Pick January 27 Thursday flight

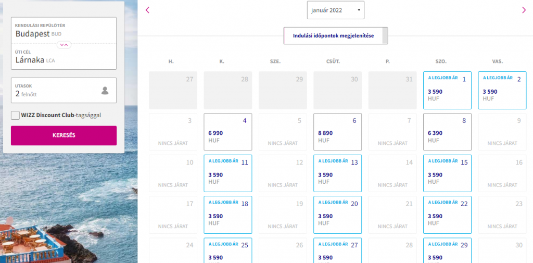(337, 251)
